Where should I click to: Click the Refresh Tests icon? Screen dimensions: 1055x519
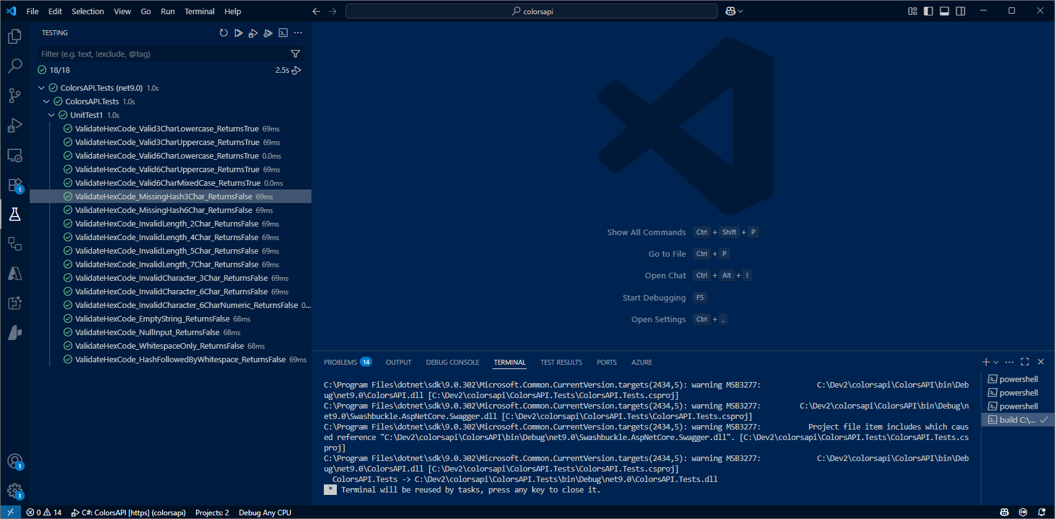(224, 33)
